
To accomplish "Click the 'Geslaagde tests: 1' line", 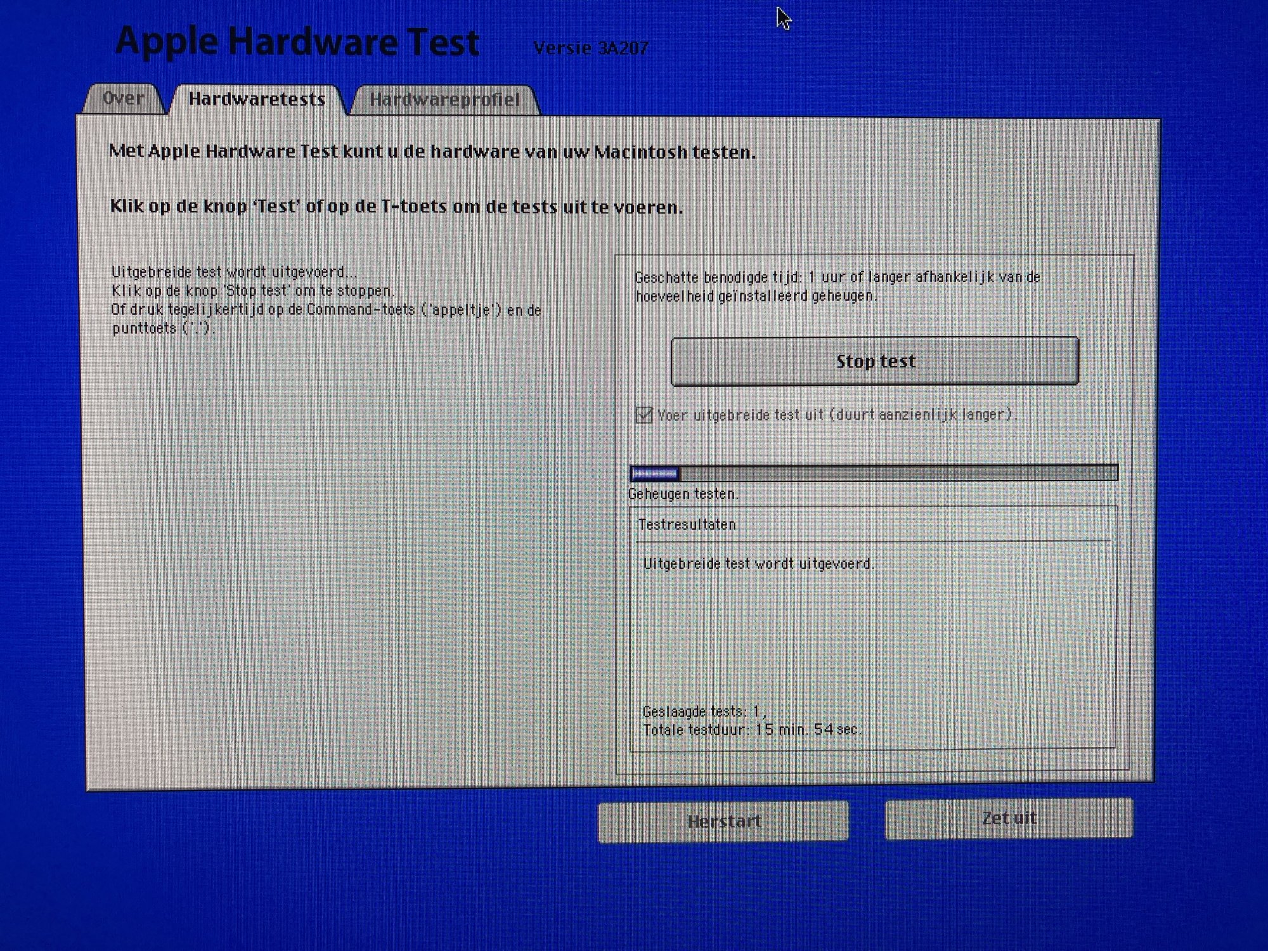I will (x=704, y=711).
